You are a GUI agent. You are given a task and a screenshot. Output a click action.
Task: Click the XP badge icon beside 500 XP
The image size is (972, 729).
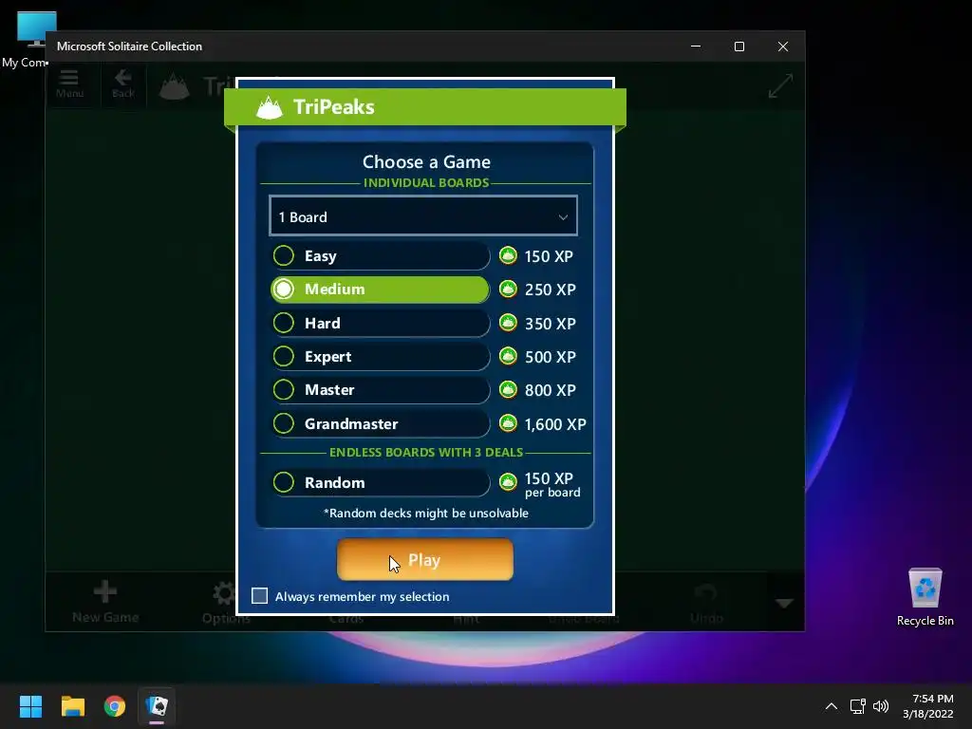(508, 356)
